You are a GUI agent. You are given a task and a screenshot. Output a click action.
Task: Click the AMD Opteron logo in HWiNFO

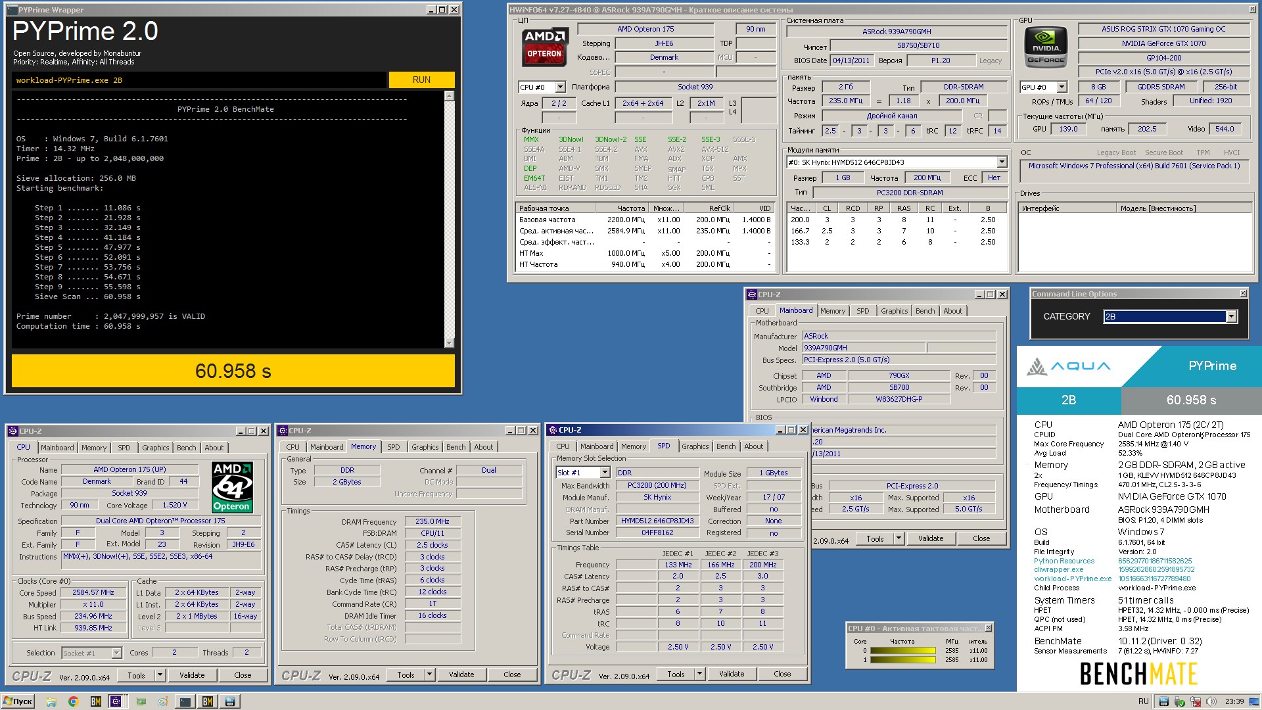pyautogui.click(x=544, y=47)
